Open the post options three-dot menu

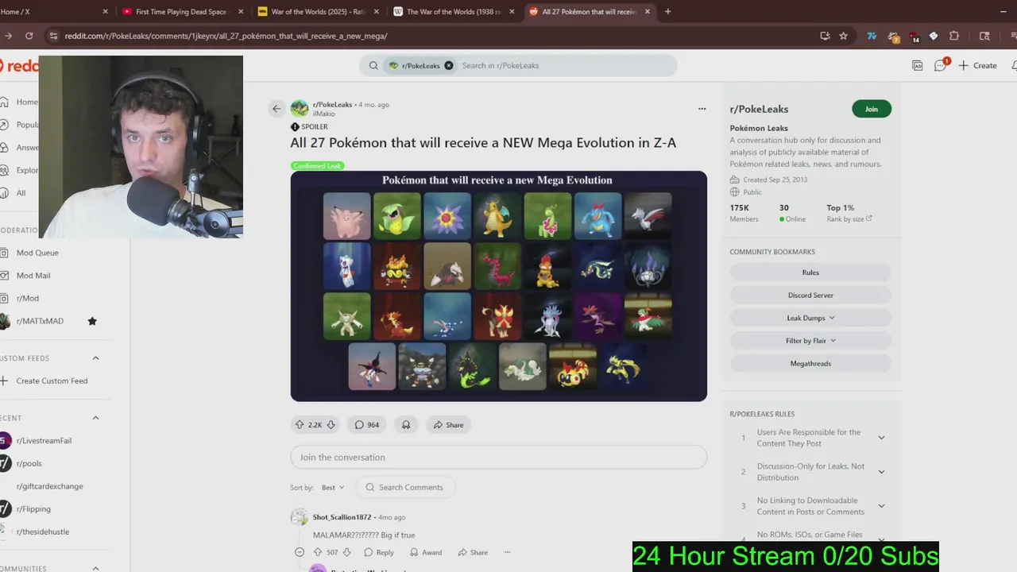[702, 109]
